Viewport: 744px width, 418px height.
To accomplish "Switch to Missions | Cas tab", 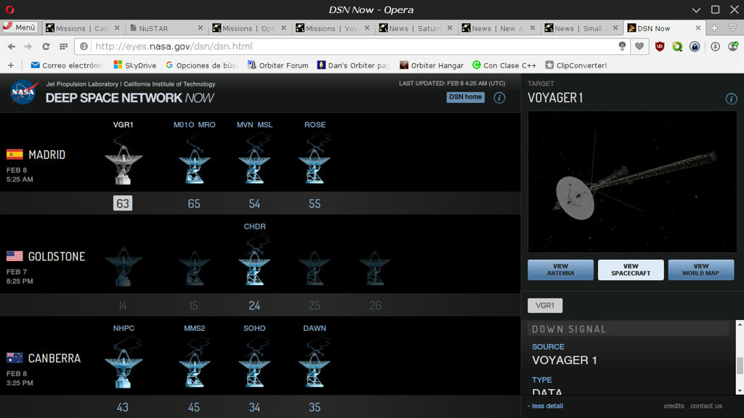I will [x=84, y=28].
